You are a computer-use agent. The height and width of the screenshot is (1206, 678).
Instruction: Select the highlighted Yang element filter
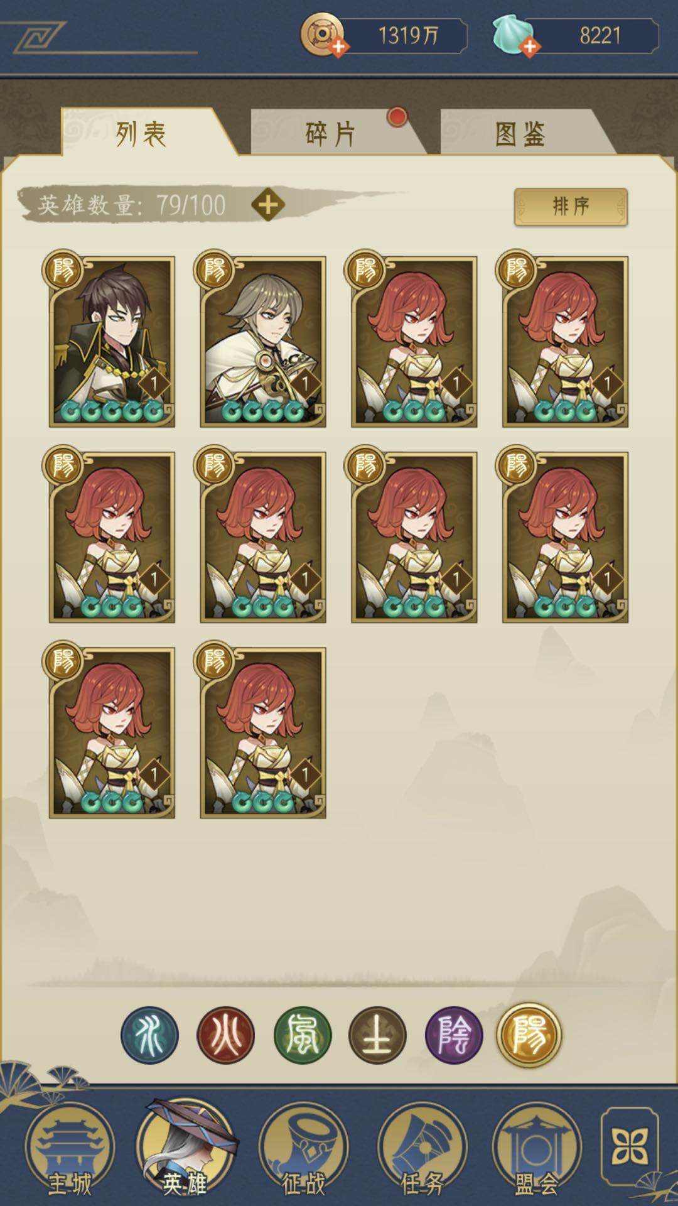pyautogui.click(x=529, y=1035)
